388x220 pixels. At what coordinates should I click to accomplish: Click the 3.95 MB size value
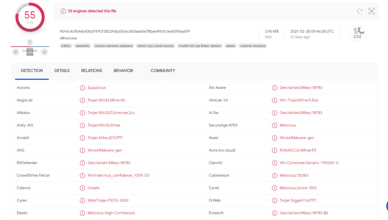[271, 31]
